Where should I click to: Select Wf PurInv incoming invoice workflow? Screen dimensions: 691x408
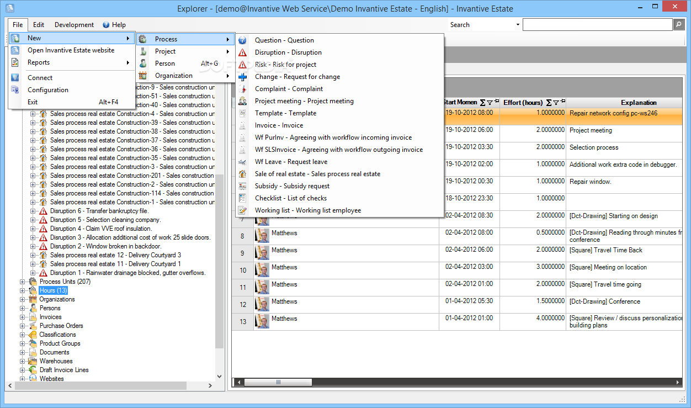coord(339,137)
